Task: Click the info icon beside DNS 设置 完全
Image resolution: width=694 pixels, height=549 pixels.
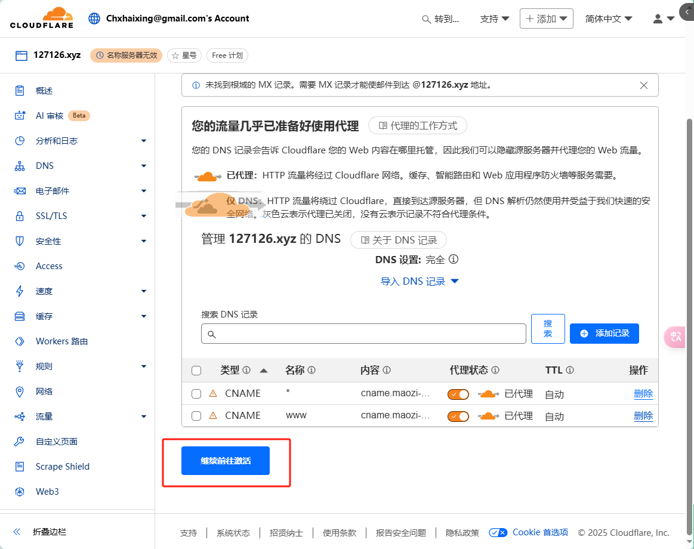Action: point(454,259)
